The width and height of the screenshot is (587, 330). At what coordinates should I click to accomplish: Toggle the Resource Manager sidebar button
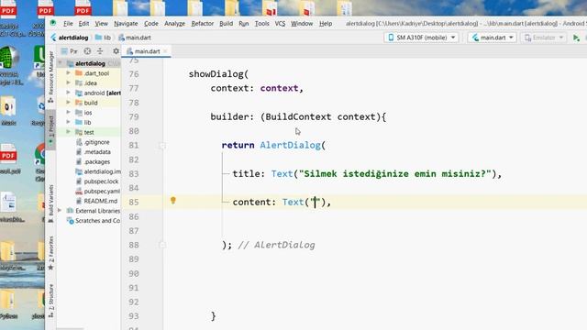click(51, 76)
